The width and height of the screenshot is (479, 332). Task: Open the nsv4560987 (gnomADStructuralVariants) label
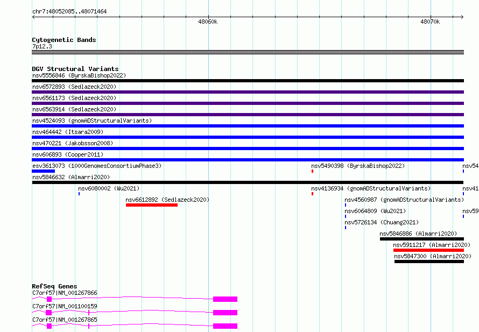(405, 200)
